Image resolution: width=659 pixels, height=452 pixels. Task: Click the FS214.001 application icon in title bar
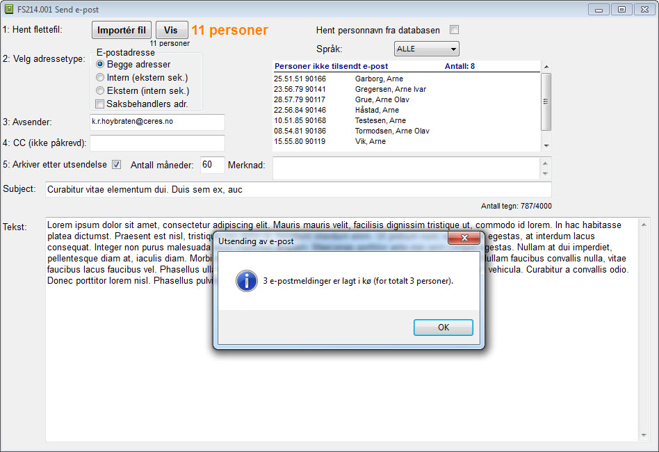pos(8,9)
